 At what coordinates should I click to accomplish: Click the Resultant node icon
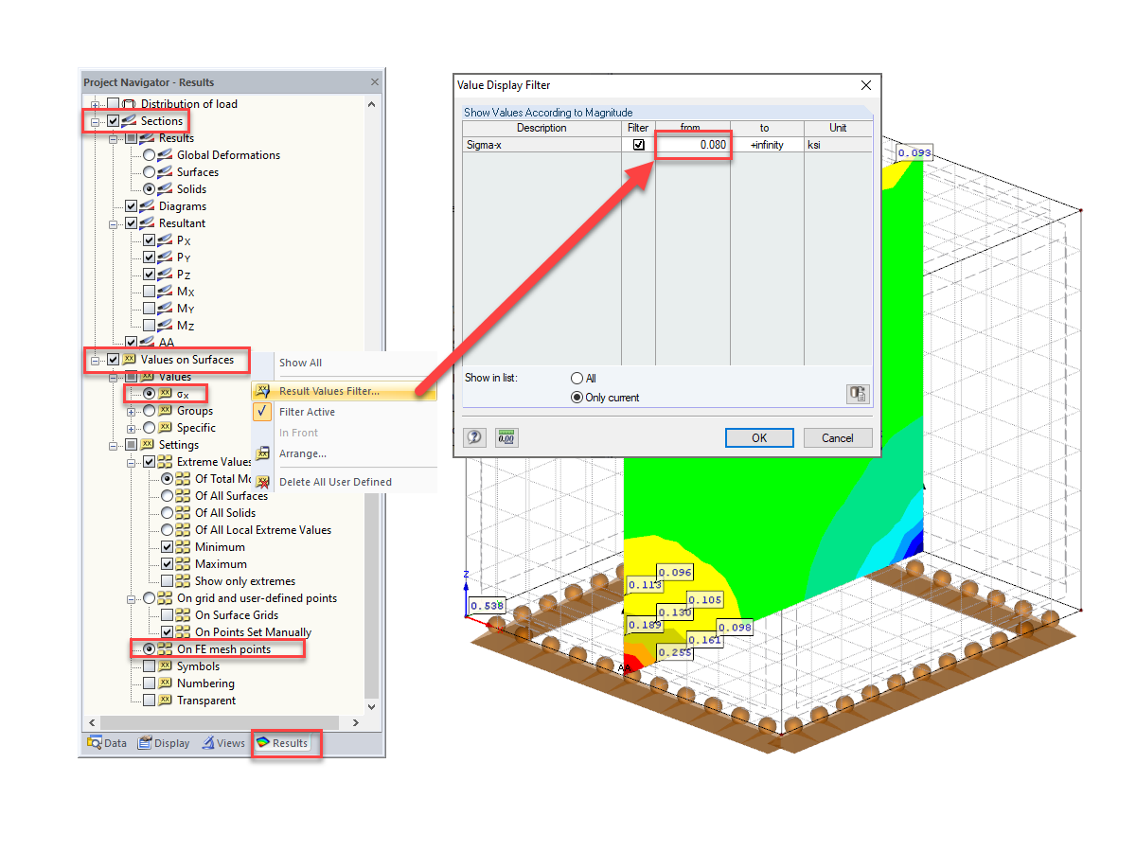(x=148, y=223)
